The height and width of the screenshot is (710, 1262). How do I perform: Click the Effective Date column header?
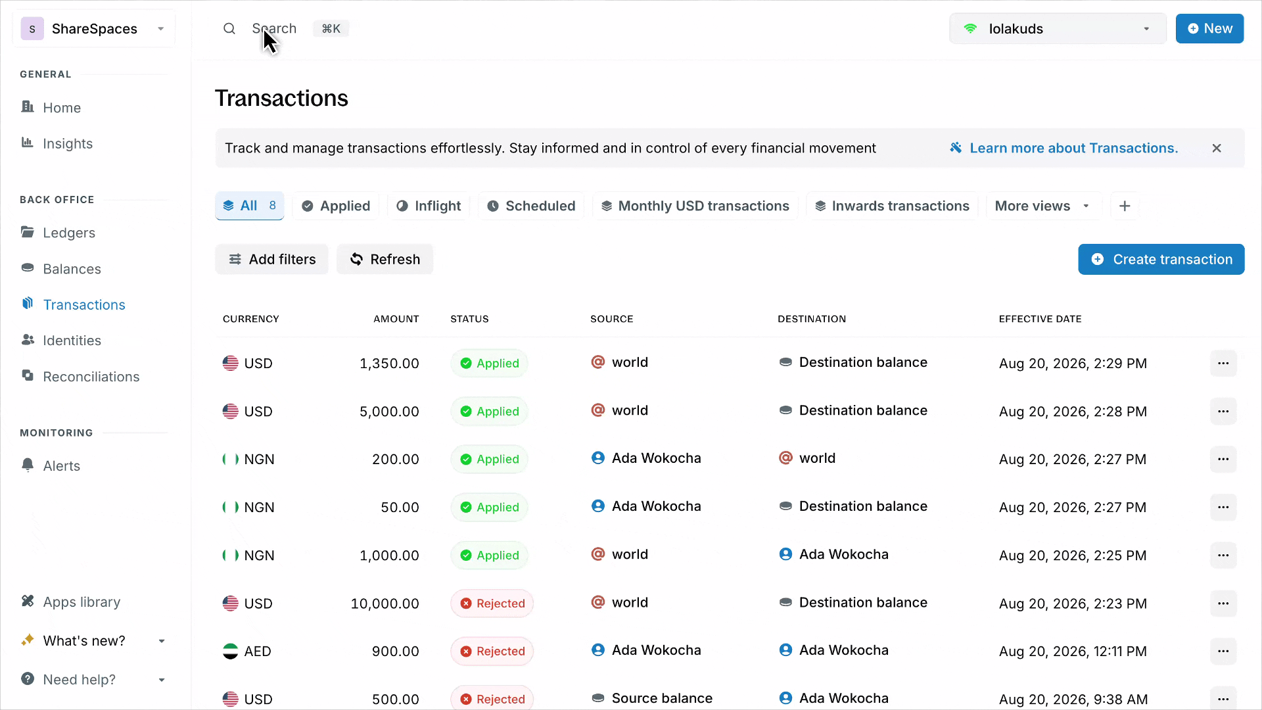point(1040,319)
